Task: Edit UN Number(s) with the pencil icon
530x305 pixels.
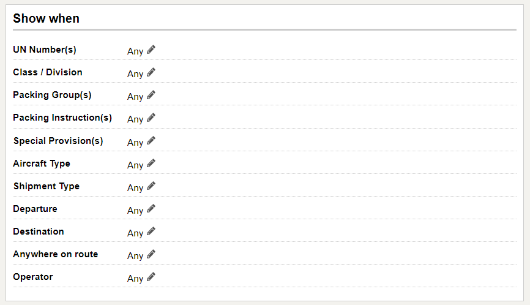Action: (x=151, y=50)
